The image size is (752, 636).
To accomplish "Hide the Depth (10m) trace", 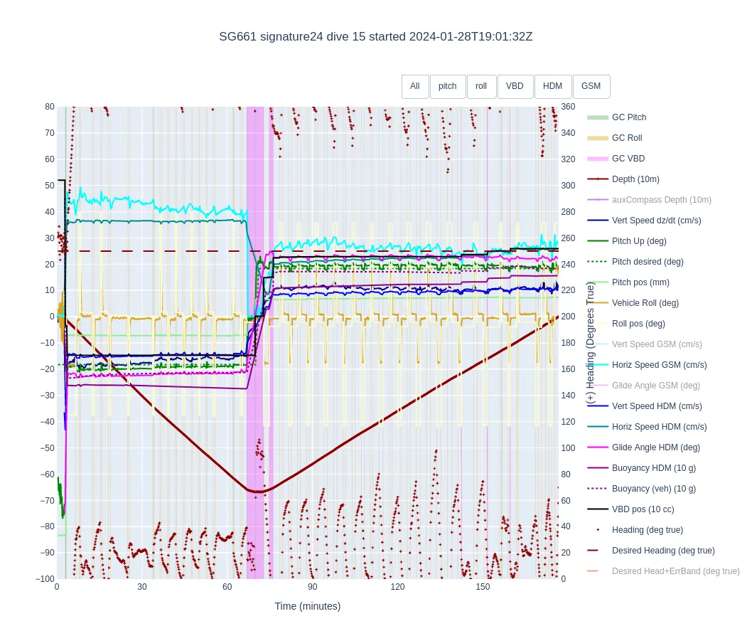I will click(635, 179).
